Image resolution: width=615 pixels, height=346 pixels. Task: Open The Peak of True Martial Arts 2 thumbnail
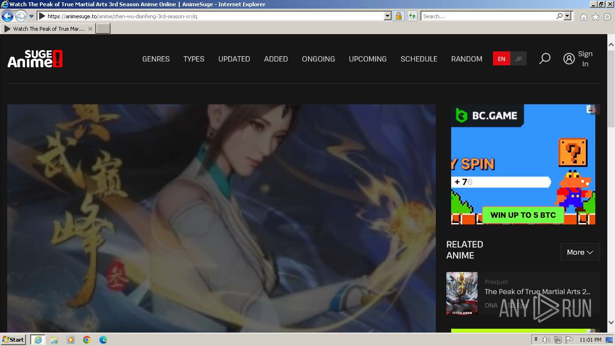coord(462,293)
